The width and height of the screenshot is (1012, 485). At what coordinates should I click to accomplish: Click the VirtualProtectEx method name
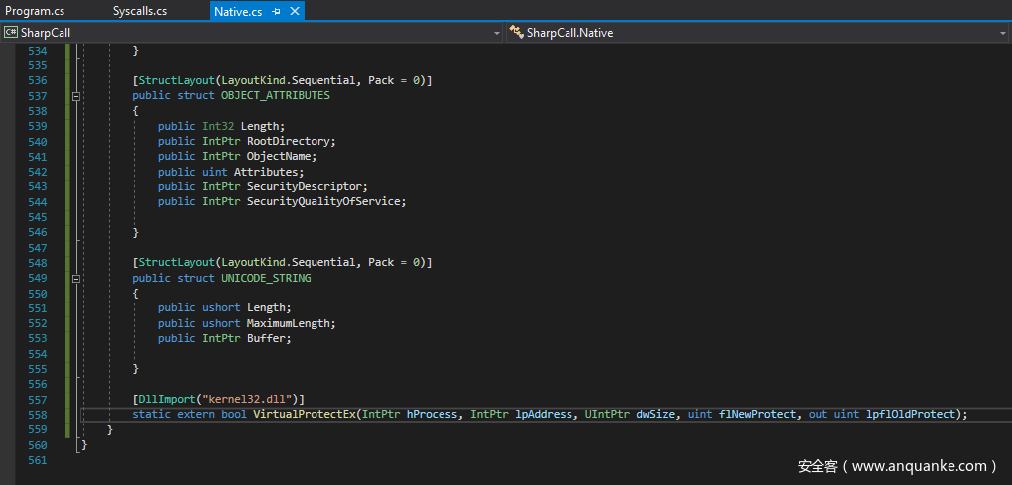point(305,414)
